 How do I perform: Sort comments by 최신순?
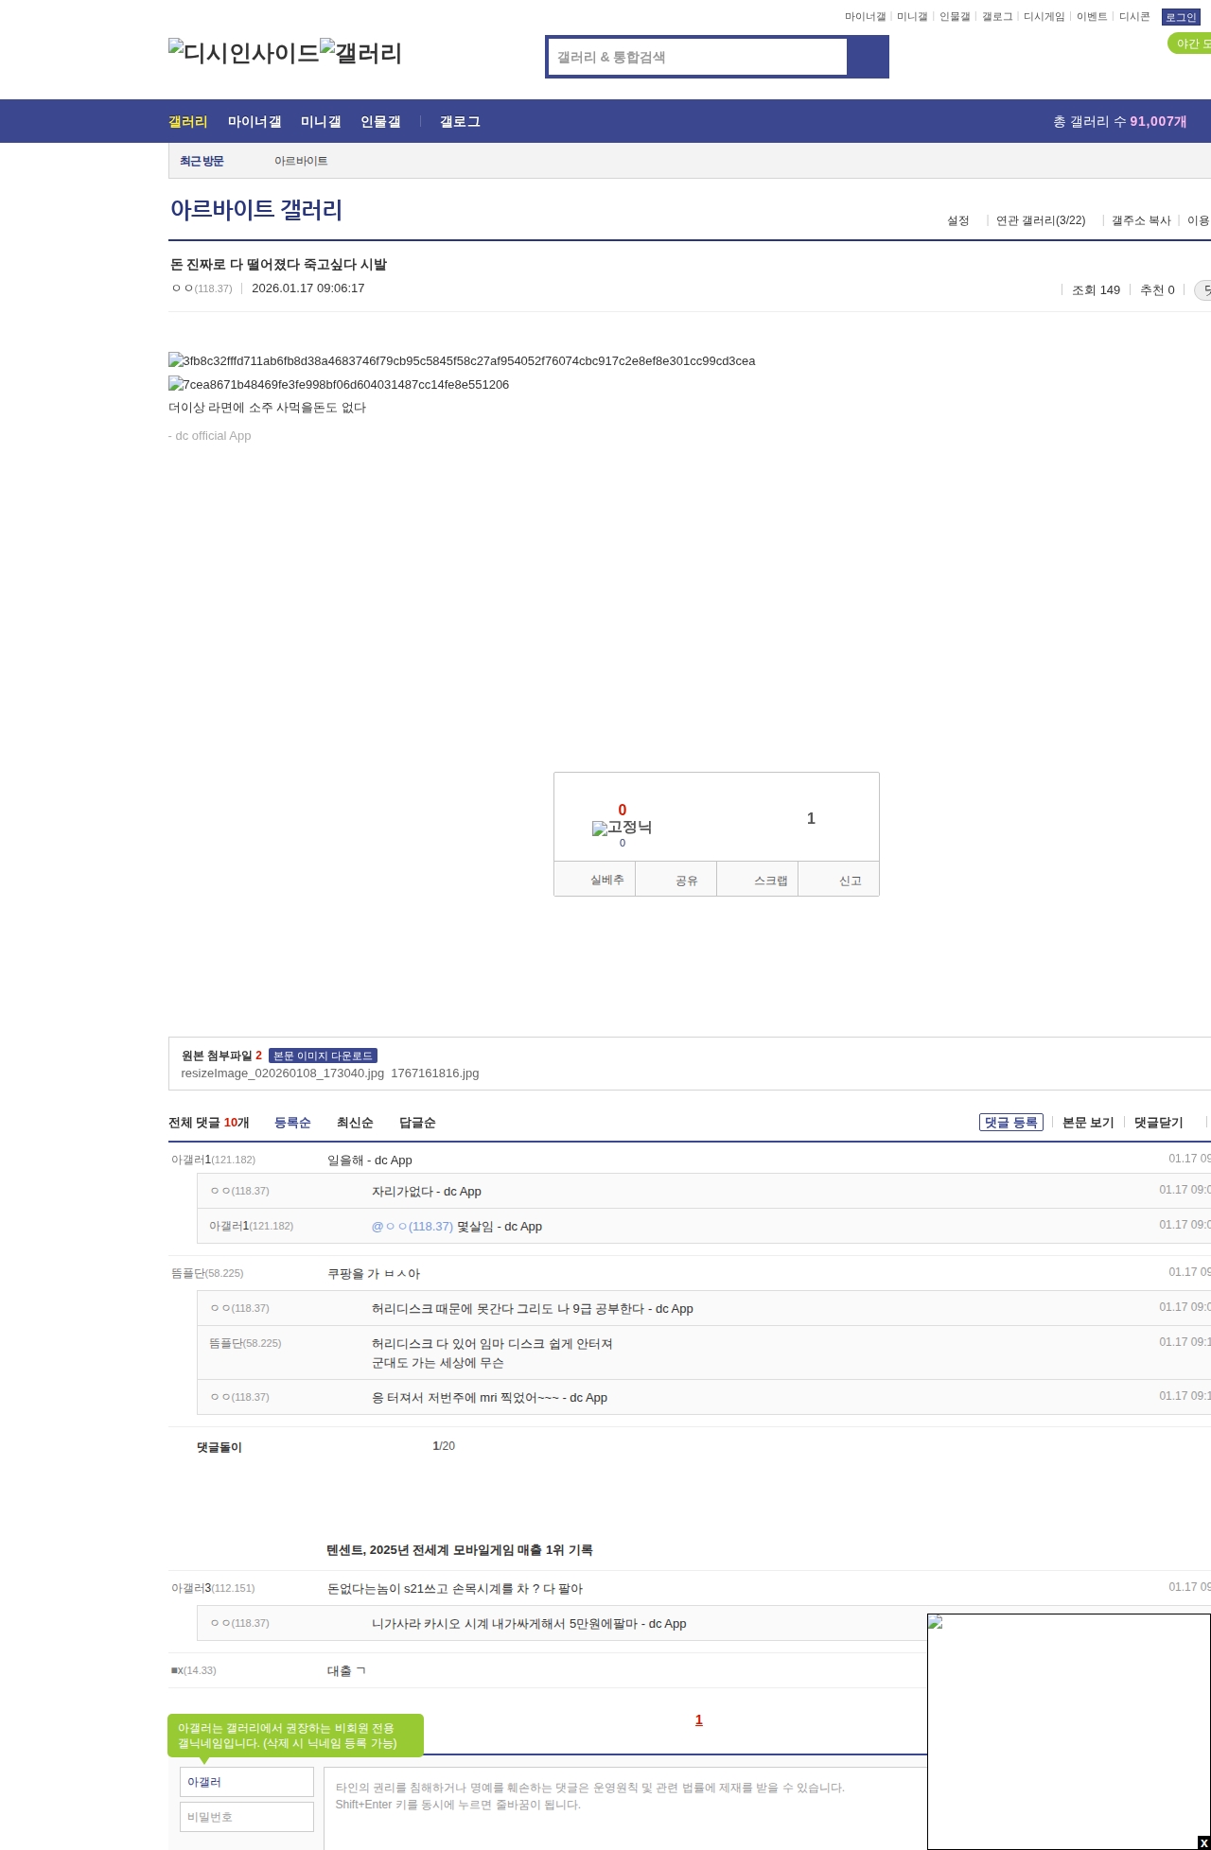[x=355, y=1123]
